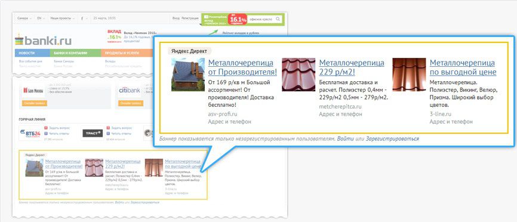The height and width of the screenshot is (222, 517).
Task: Click the Зарегистрироваться link in enlarged banner
Action: click(392, 139)
